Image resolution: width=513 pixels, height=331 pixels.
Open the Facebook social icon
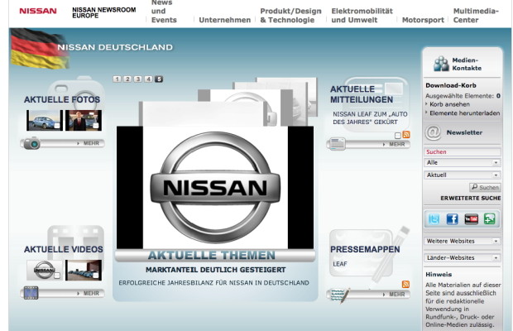pos(452,219)
